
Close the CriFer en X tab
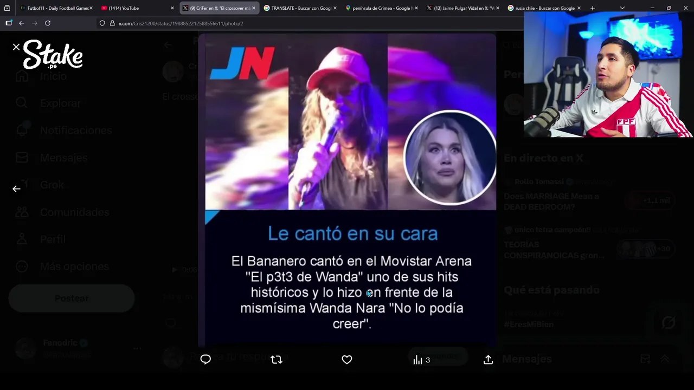[x=253, y=8]
